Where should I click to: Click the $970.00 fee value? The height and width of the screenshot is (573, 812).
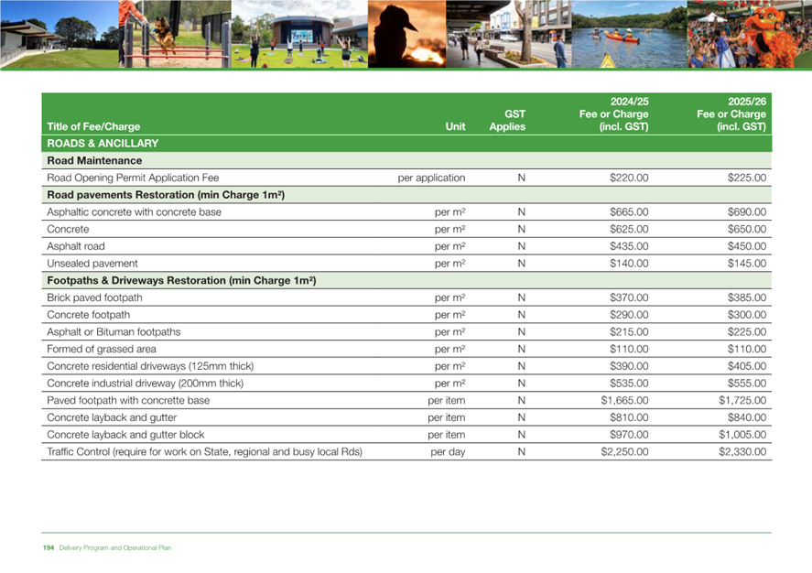(x=629, y=434)
